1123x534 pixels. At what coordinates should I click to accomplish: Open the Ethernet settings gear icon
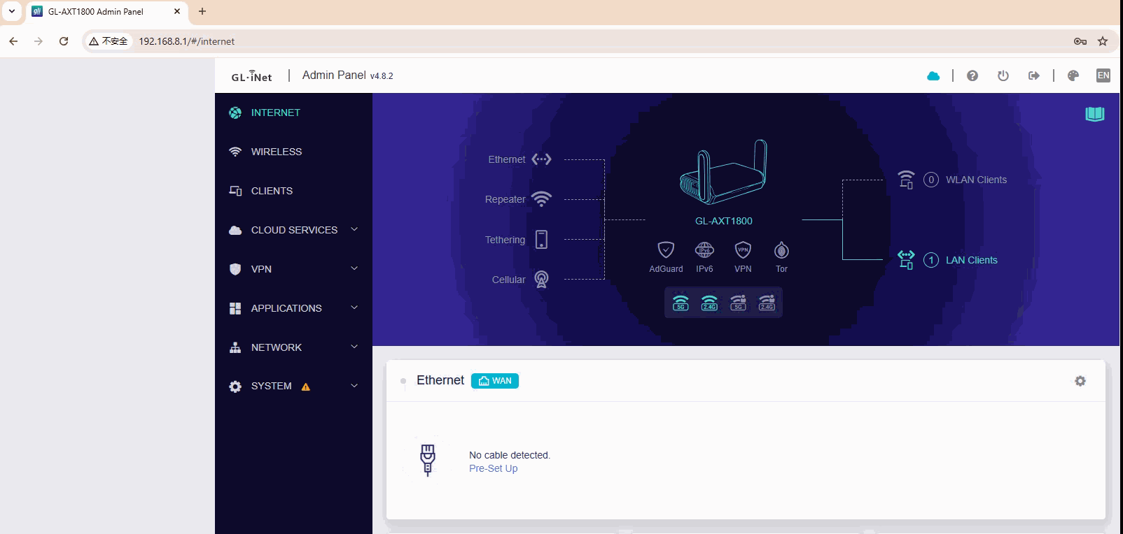click(x=1080, y=381)
